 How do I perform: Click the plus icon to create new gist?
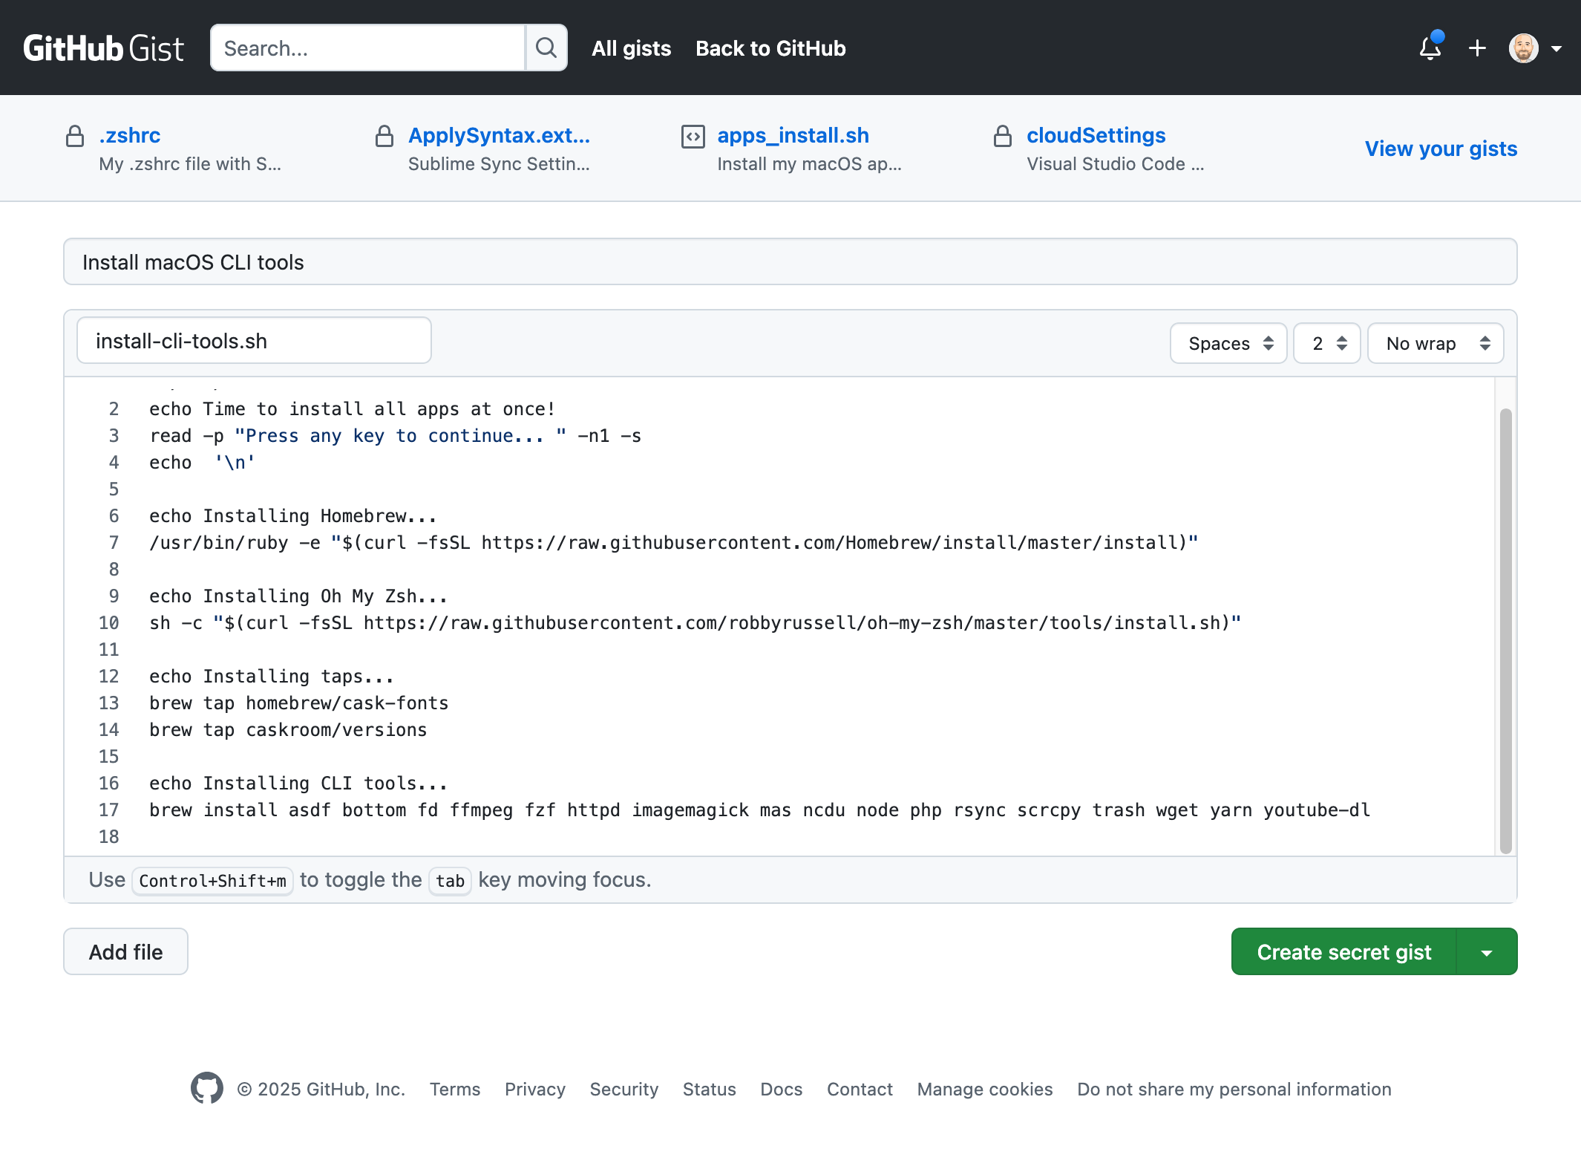point(1477,48)
